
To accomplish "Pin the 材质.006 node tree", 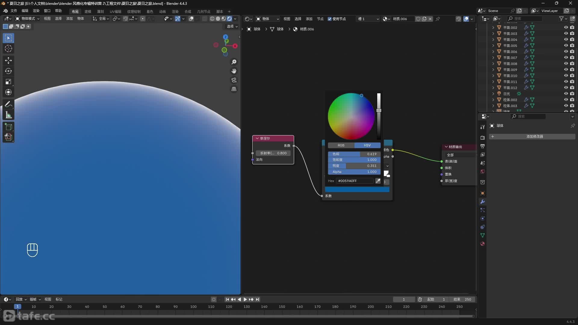I will [x=438, y=19].
